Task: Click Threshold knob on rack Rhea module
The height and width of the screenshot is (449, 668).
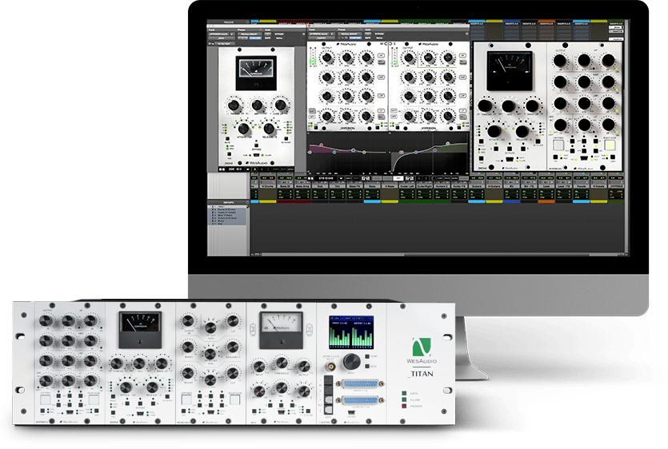Action: tap(281, 363)
